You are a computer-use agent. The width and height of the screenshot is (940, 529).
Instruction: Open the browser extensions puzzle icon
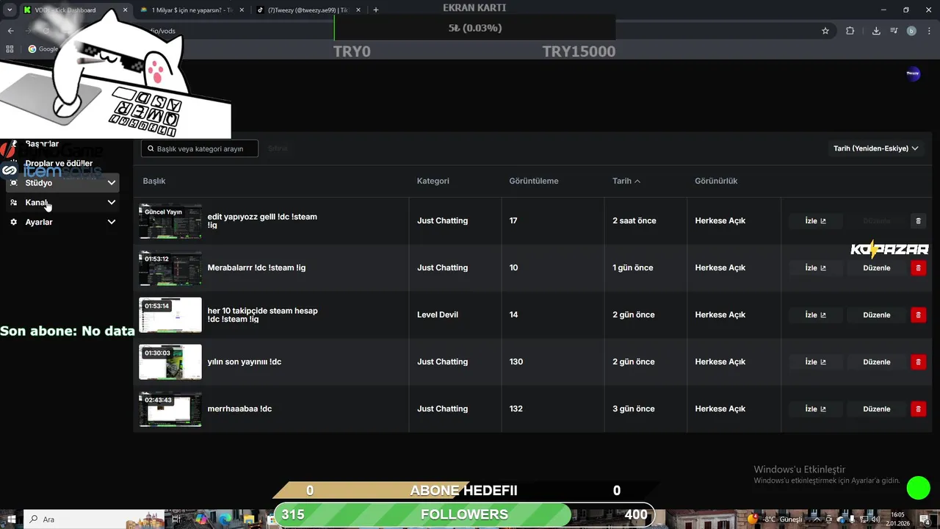850,31
